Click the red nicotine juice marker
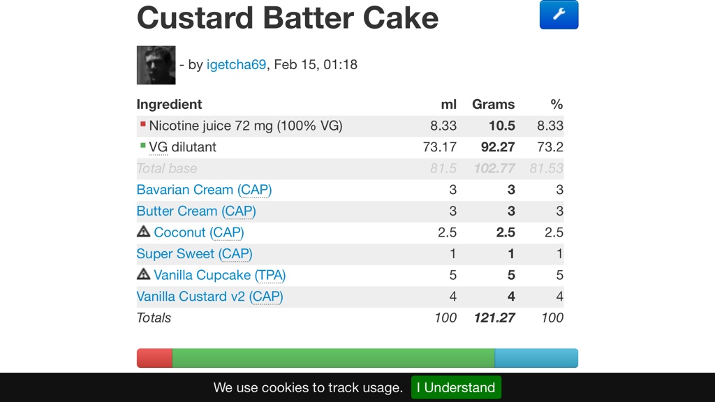Screen dimensions: 715x402 [143, 125]
